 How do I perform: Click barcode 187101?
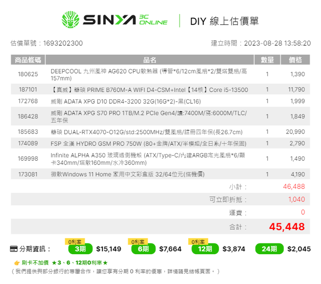tap(28, 89)
